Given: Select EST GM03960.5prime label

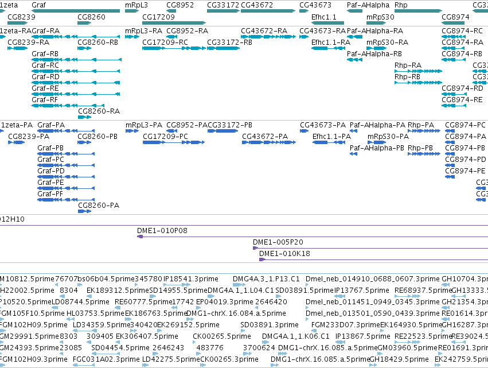Looking at the screenshot, I should click(x=408, y=348).
